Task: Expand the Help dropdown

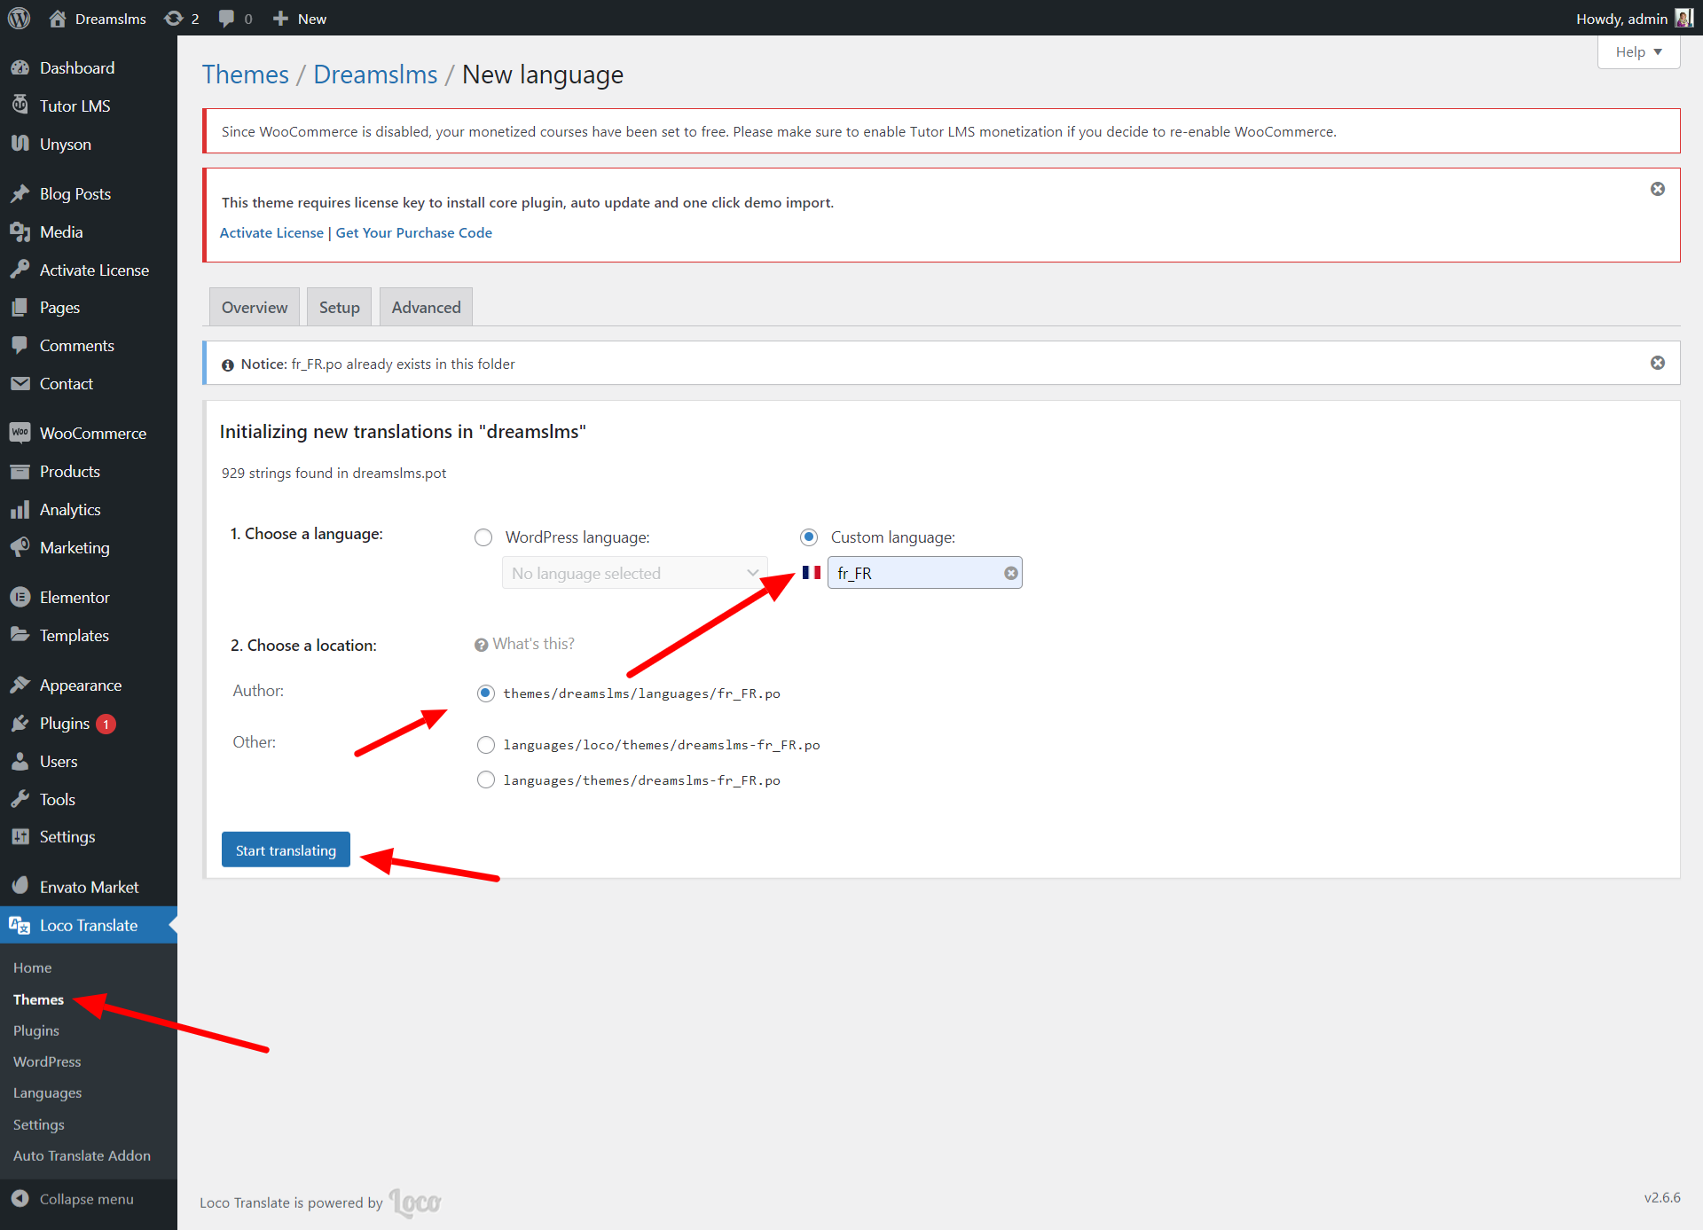Action: (1637, 52)
